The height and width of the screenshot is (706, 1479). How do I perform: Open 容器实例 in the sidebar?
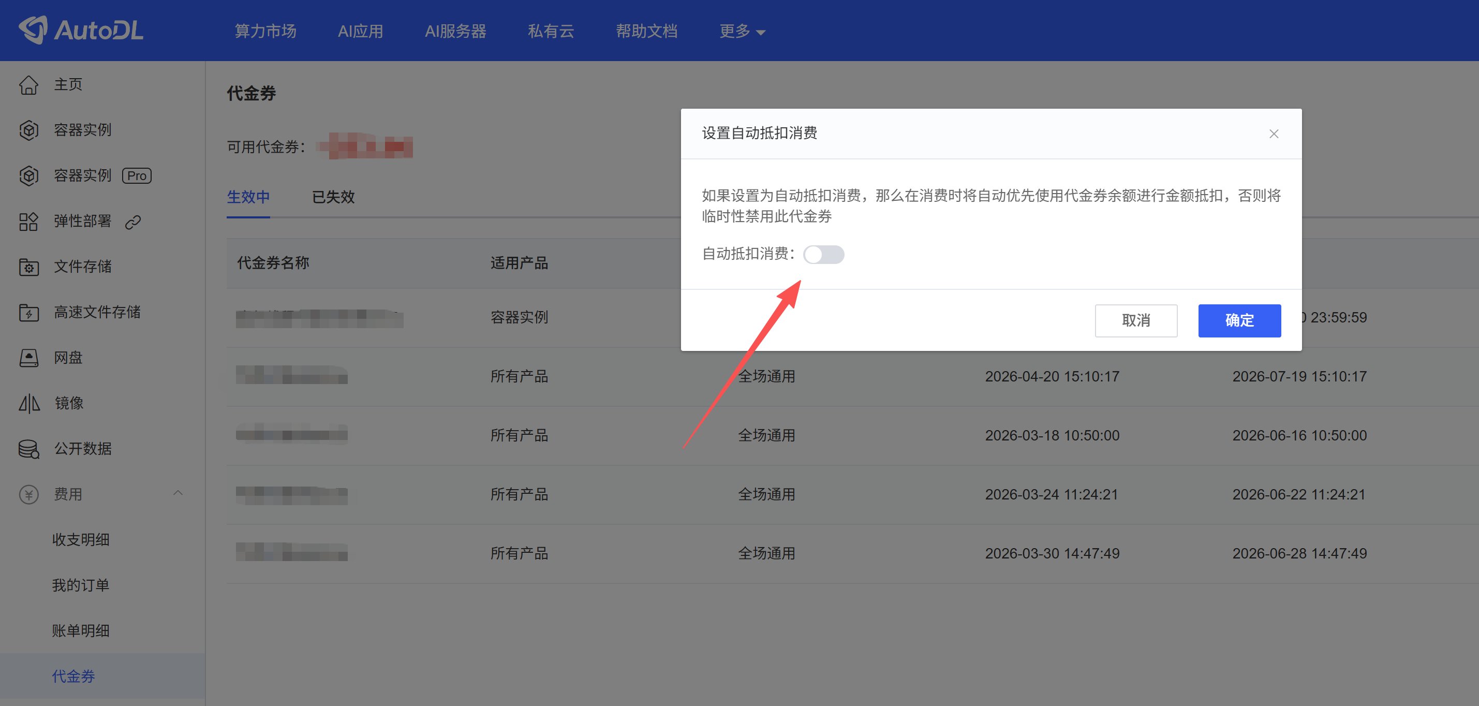point(83,130)
